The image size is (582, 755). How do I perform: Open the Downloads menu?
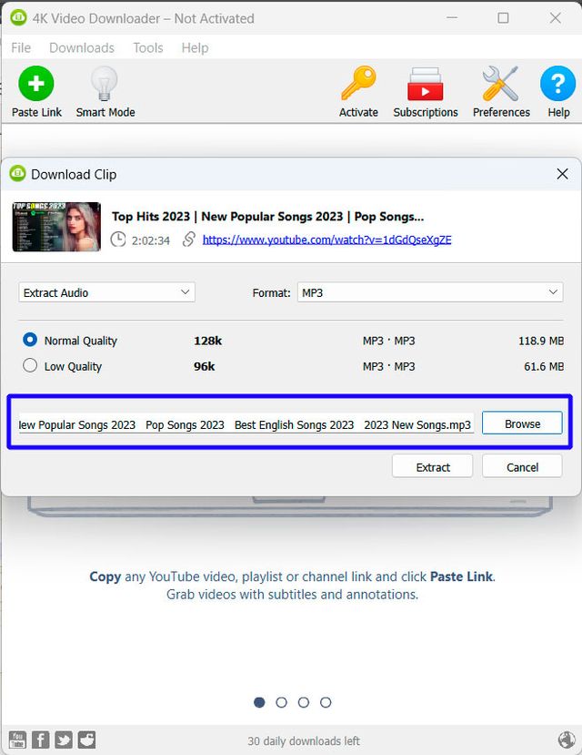[x=82, y=47]
